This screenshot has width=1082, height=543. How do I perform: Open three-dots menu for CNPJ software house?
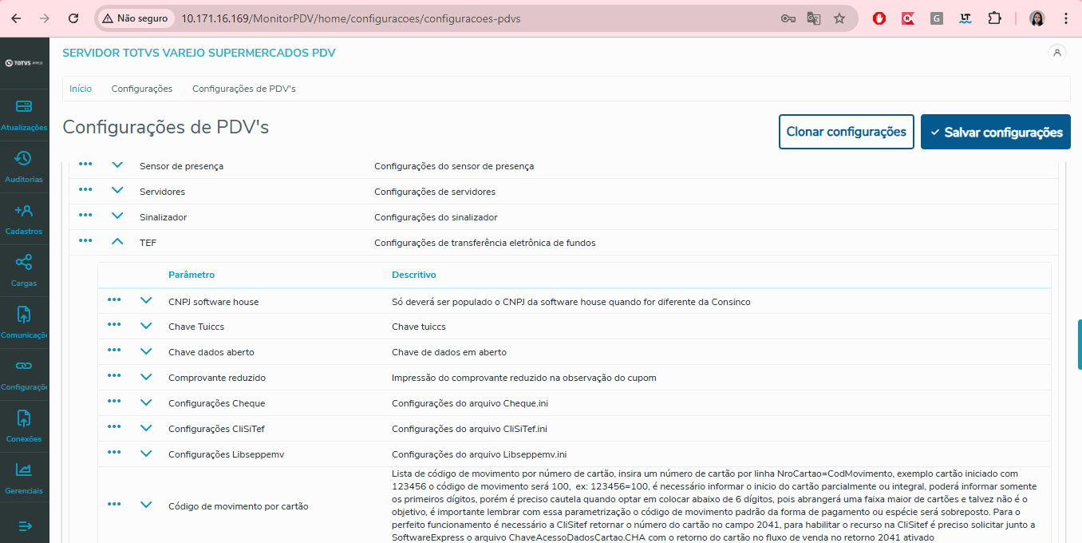pos(114,300)
